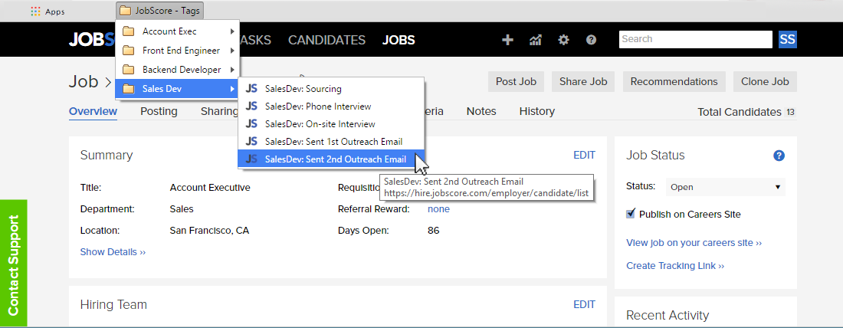Expand Account Exec submenu arrow
Image resolution: width=843 pixels, height=328 pixels.
pyautogui.click(x=232, y=31)
